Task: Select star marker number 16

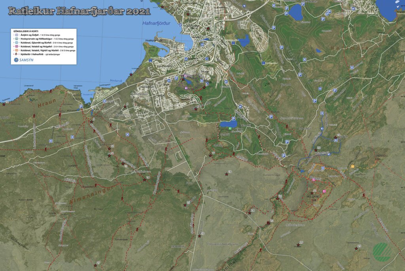Action: tap(199, 235)
